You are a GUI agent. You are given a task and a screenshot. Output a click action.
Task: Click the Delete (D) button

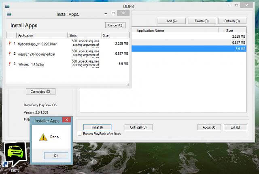pyautogui.click(x=202, y=21)
